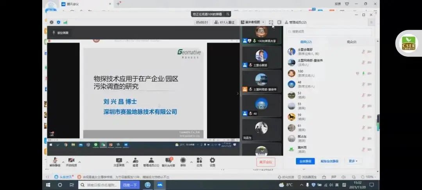Open the Invite participants icon
The height and width of the screenshot is (190, 422).
pyautogui.click(x=135, y=160)
